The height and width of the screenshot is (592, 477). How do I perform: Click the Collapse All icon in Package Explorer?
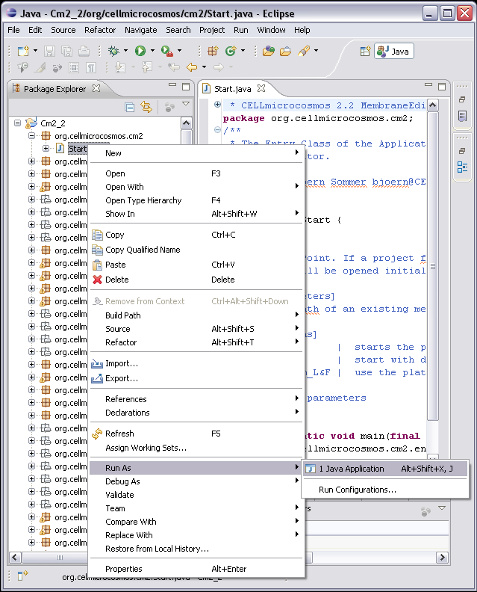[x=130, y=107]
